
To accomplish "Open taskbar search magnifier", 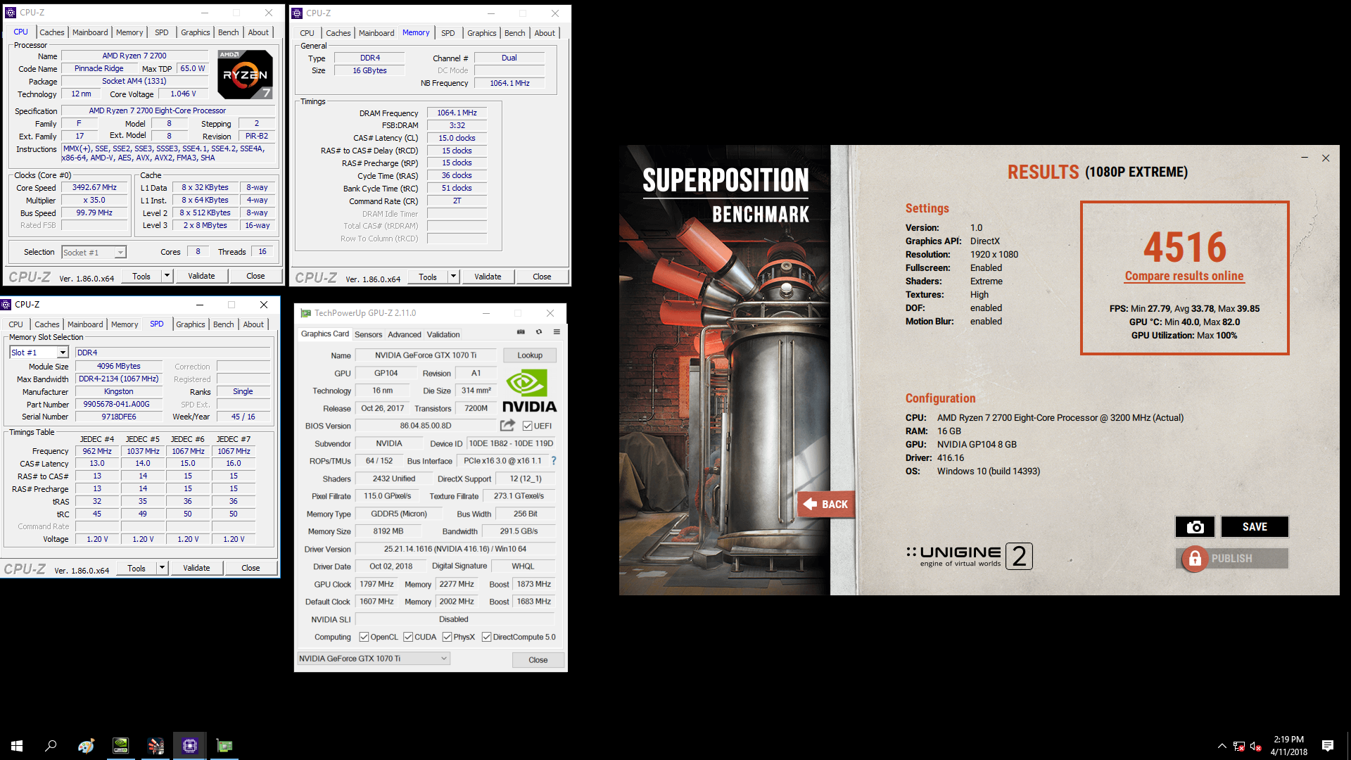I will 51,745.
